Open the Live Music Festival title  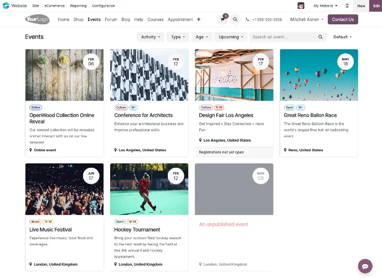(x=51, y=229)
